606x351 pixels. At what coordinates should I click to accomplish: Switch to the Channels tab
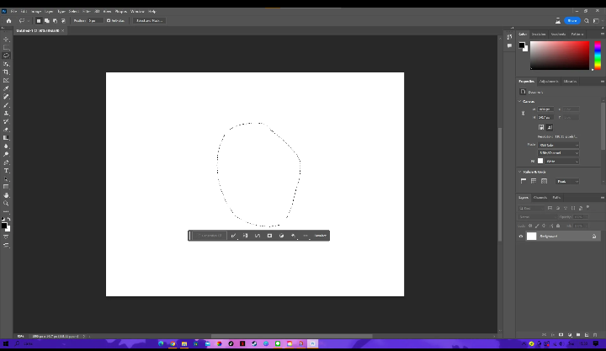(540, 198)
